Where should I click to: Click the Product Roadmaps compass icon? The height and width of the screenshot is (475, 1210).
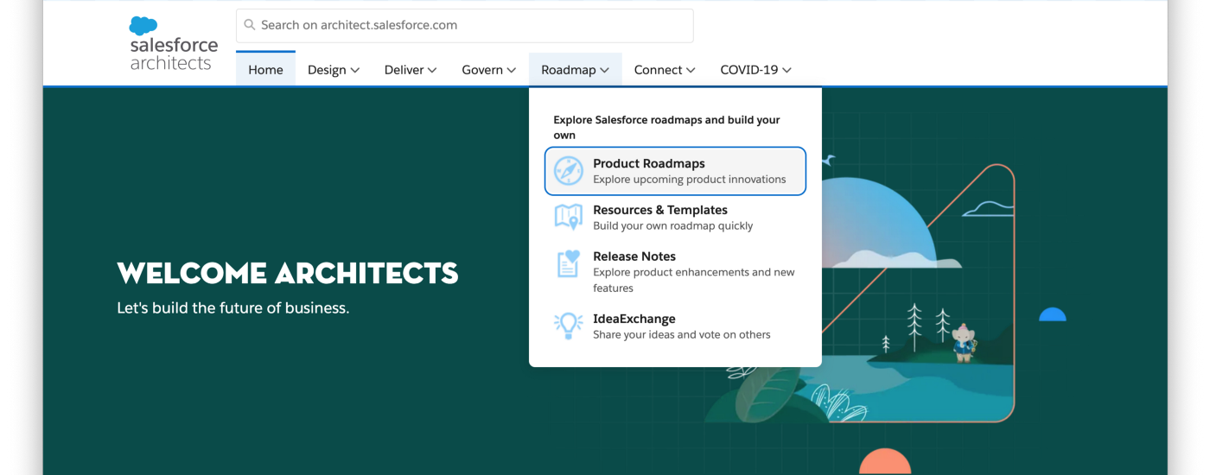569,171
